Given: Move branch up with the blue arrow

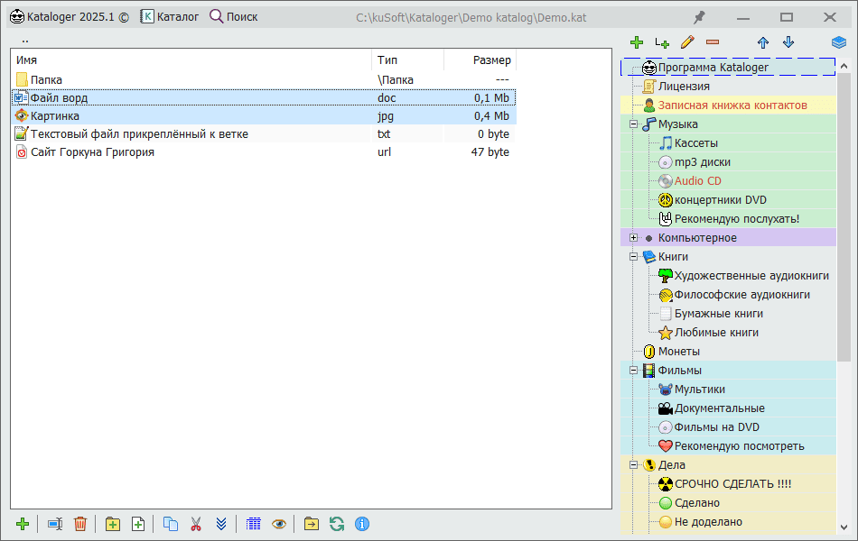Looking at the screenshot, I should coord(763,42).
